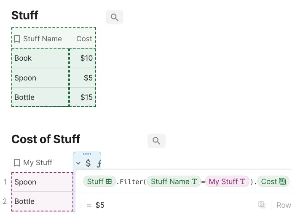Click the Cost chip in the formula
Viewport: 292px width, 214px height.
273,182
